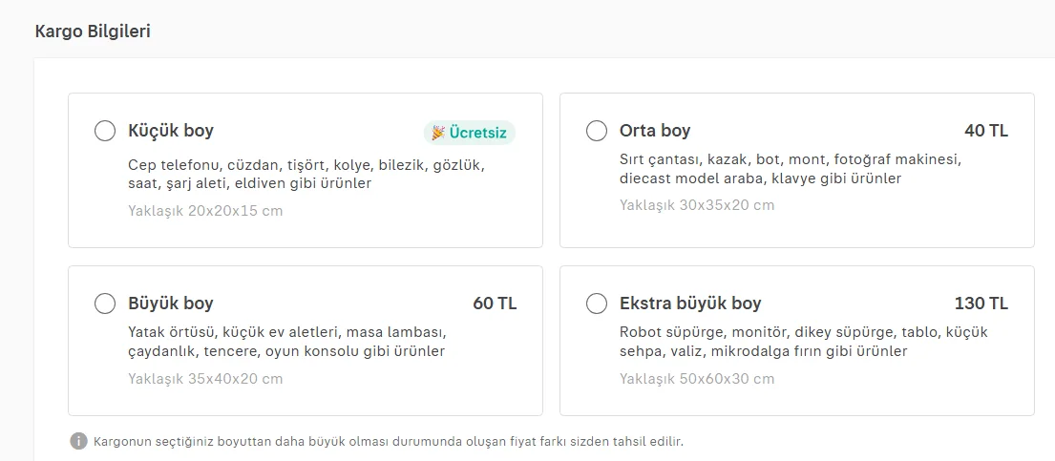1055x461 pixels.
Task: Click the Kargo Bilgileri section heading
Action: [93, 31]
